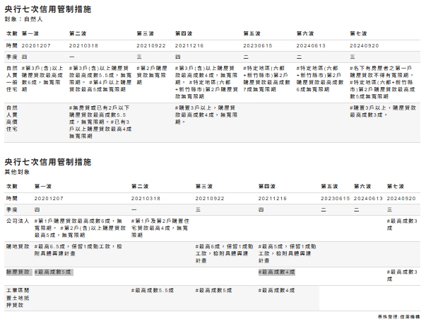Select date 20210922 in the 自然人 table
The width and height of the screenshot is (426, 324).
tap(151, 46)
